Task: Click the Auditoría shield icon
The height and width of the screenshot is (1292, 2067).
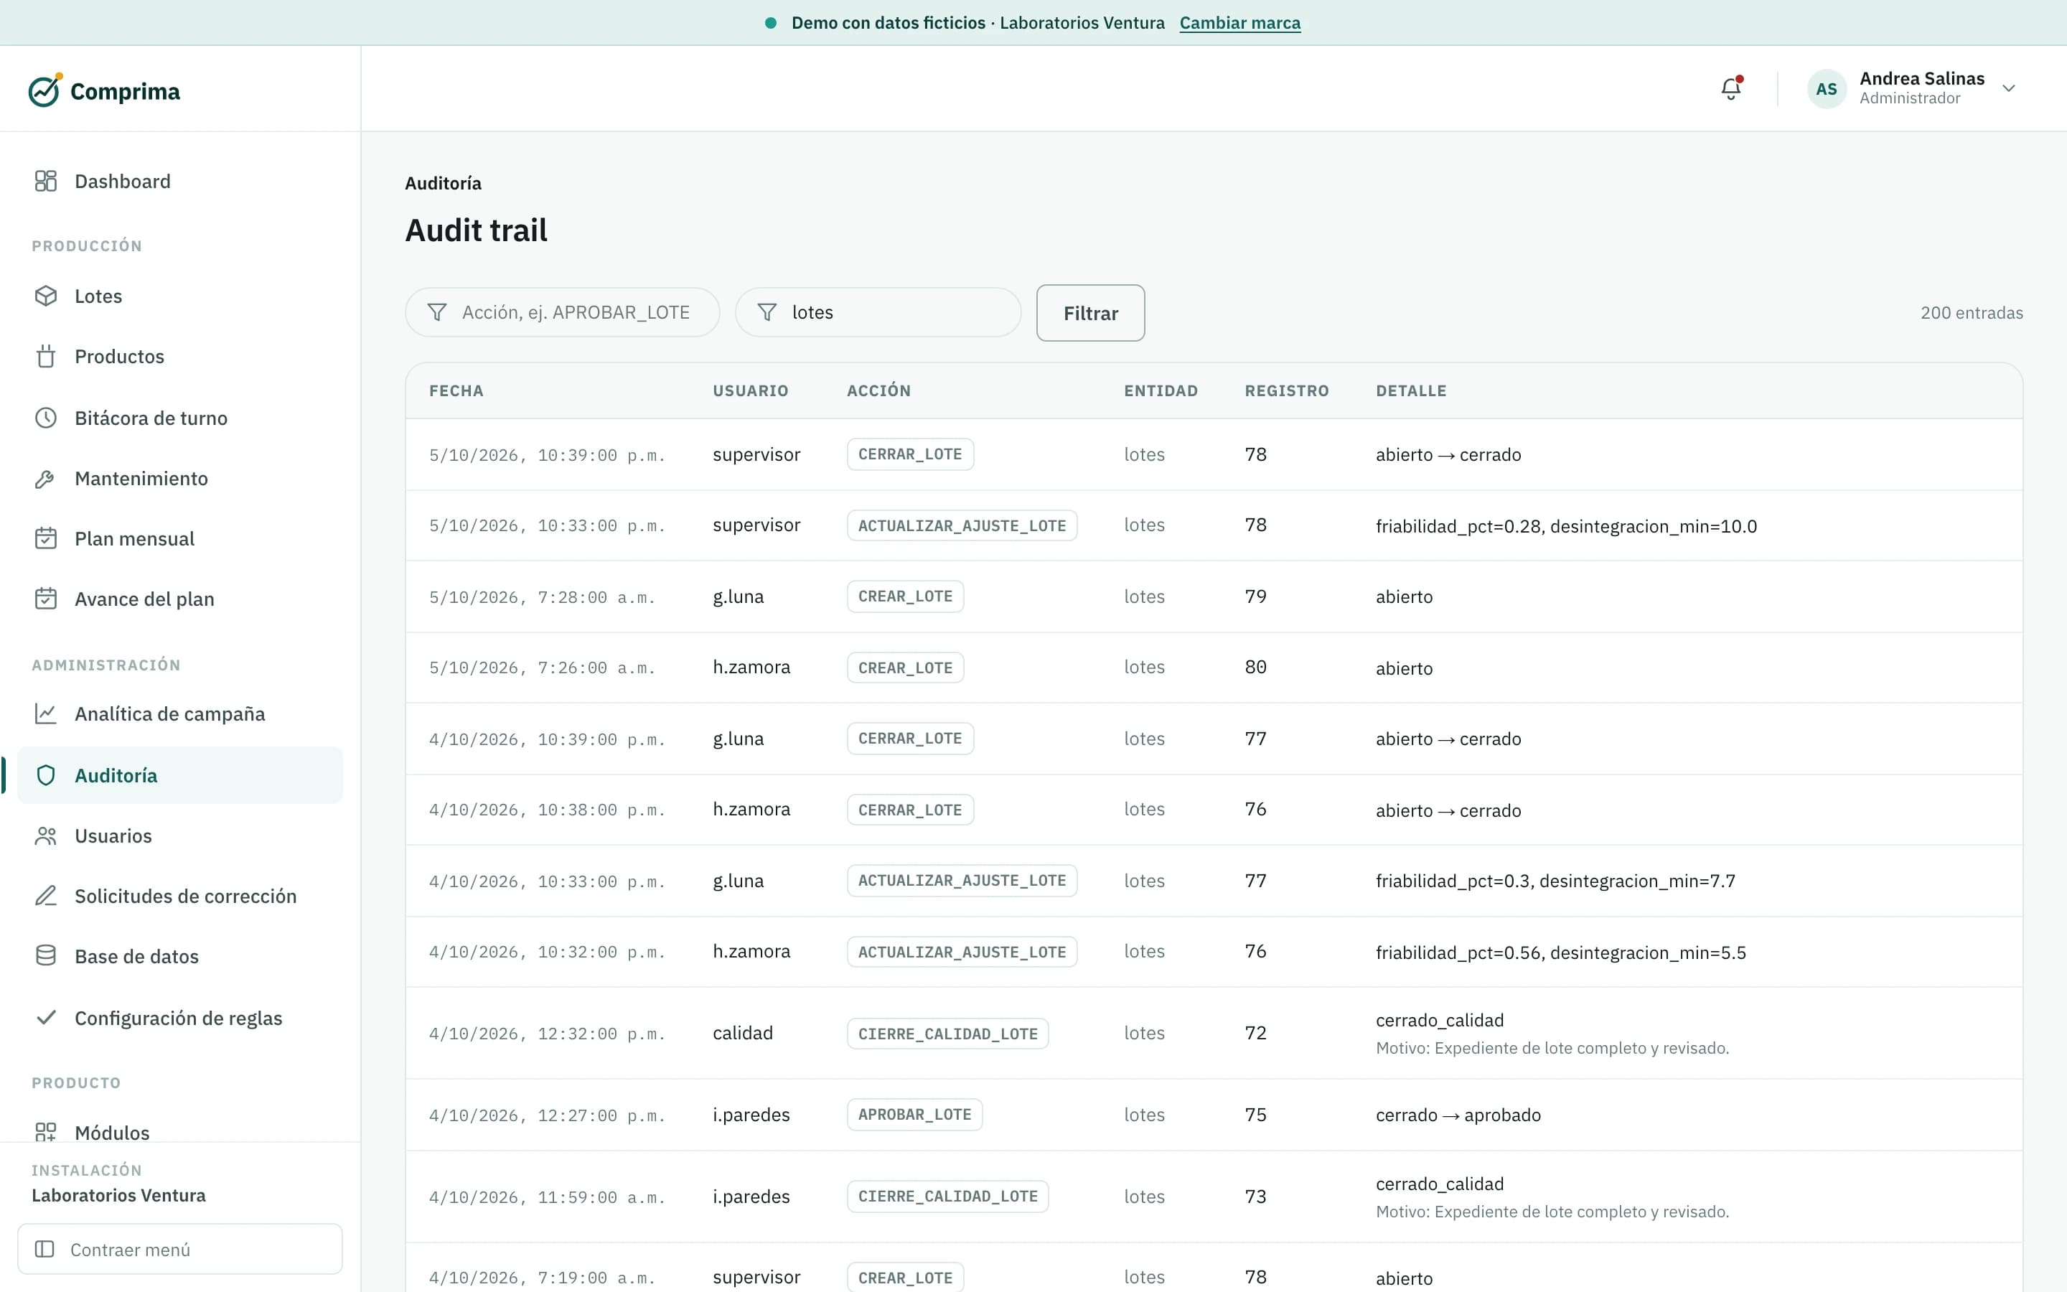Action: pyautogui.click(x=45, y=775)
